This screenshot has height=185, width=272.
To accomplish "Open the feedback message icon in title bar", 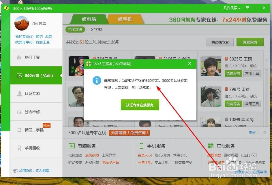I will click(247, 8).
